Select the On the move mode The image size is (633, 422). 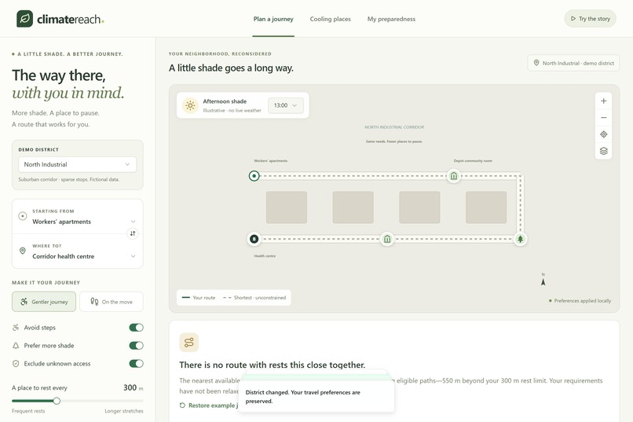(x=112, y=302)
